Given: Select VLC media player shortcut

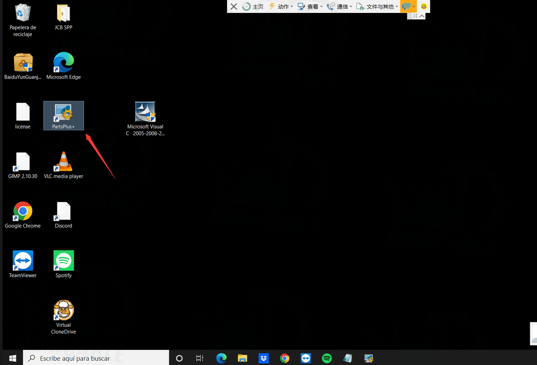Looking at the screenshot, I should click(x=64, y=166).
